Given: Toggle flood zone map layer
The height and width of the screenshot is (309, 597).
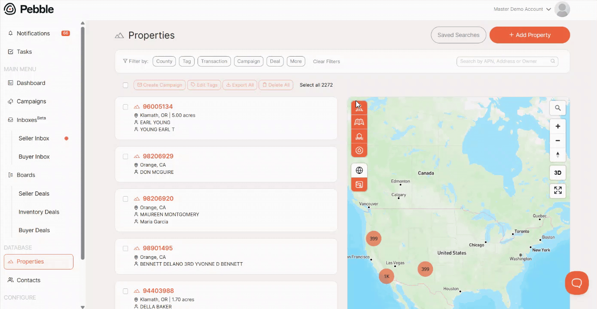Looking at the screenshot, I should pos(359,136).
